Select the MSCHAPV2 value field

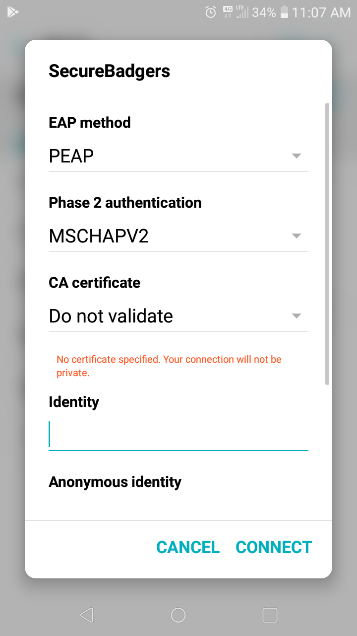[x=169, y=237]
